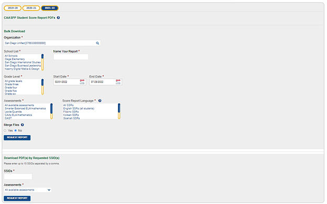The image size is (327, 204).
Task: Select San Diego Business/Leadership school
Action: [x=23, y=66]
